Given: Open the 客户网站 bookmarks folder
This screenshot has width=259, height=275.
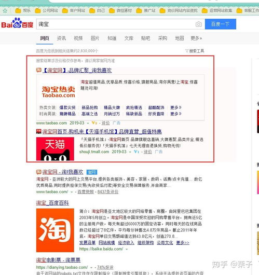Looking at the screenshot, I should point(74,11).
